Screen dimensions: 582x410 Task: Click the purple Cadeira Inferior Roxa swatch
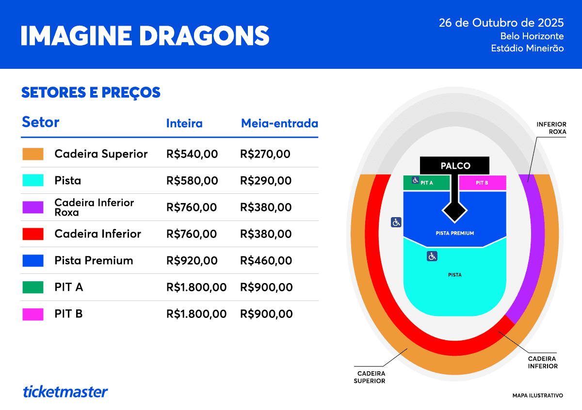pyautogui.click(x=33, y=207)
